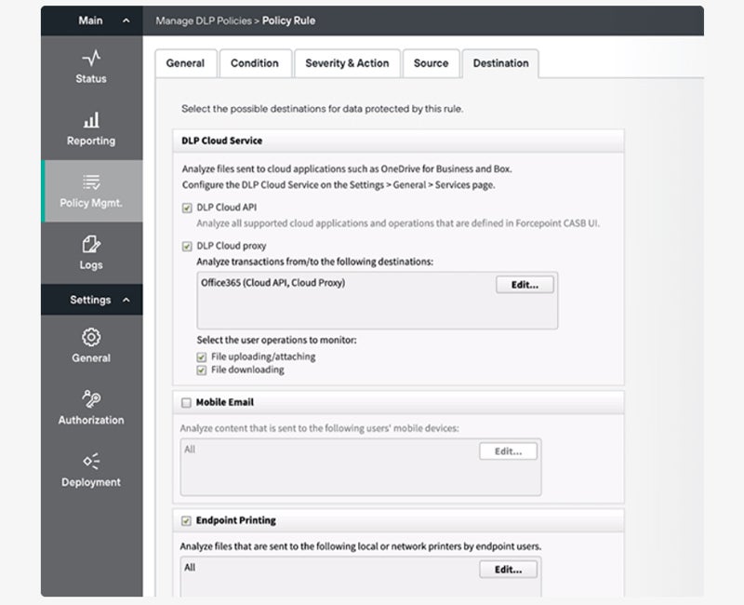Click the Manage DLP Policies breadcrumb

[x=203, y=20]
